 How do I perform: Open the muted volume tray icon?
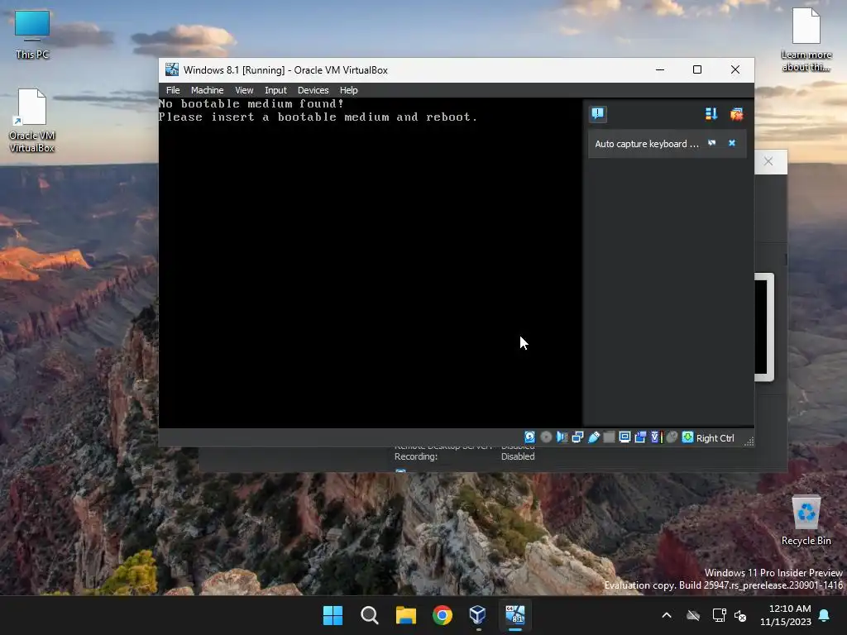(x=740, y=615)
